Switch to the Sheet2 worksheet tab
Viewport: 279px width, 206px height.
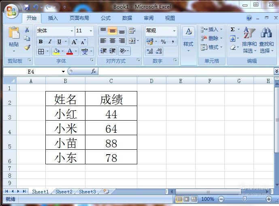coord(64,191)
